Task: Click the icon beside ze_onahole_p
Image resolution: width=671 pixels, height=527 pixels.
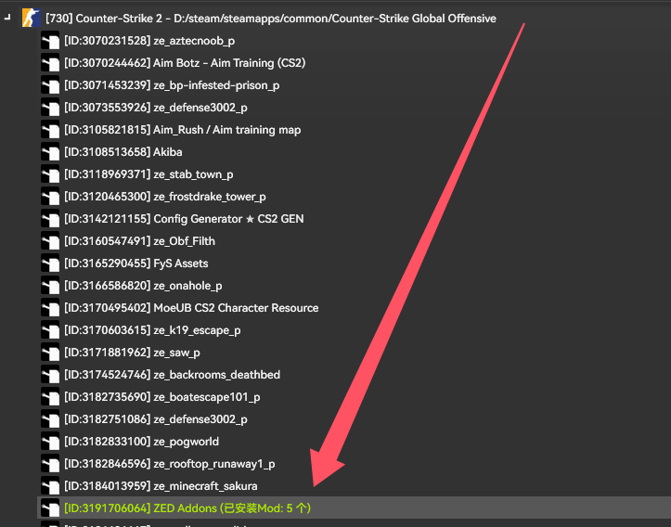Action: (x=50, y=286)
